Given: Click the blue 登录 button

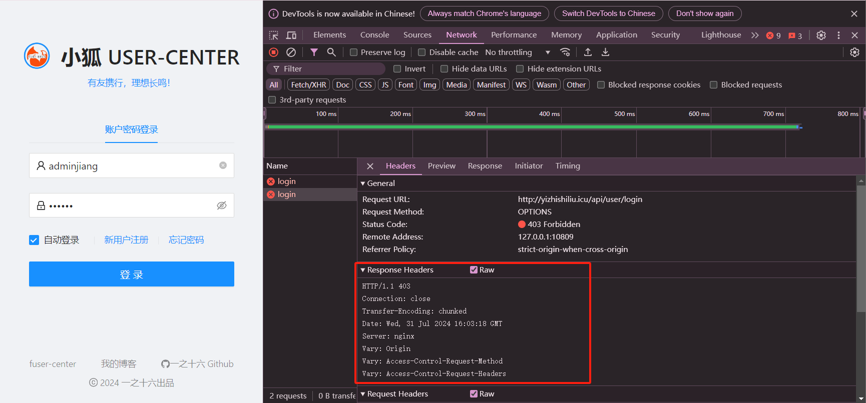Looking at the screenshot, I should pyautogui.click(x=132, y=274).
